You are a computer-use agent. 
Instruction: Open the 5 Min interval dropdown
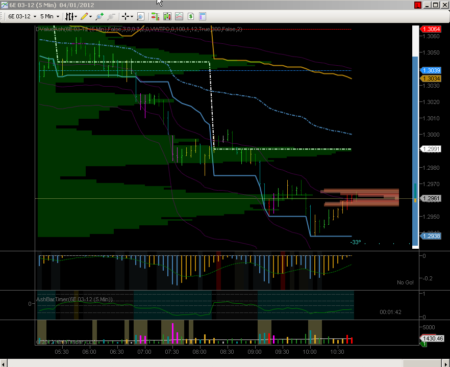tap(49, 16)
